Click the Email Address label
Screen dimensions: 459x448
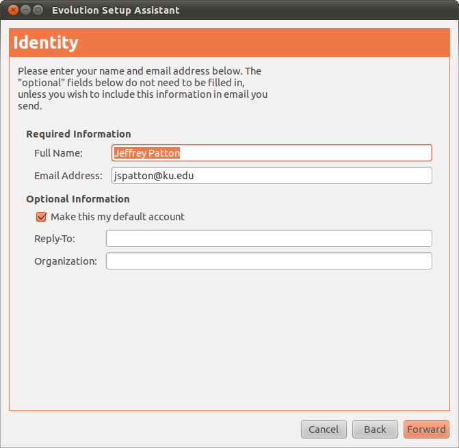tap(68, 176)
